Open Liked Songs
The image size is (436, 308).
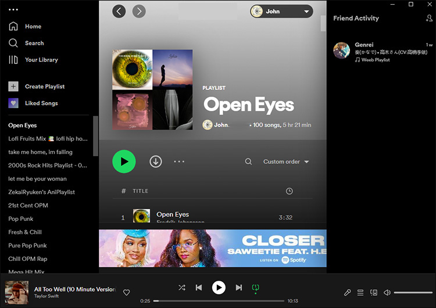(x=41, y=103)
